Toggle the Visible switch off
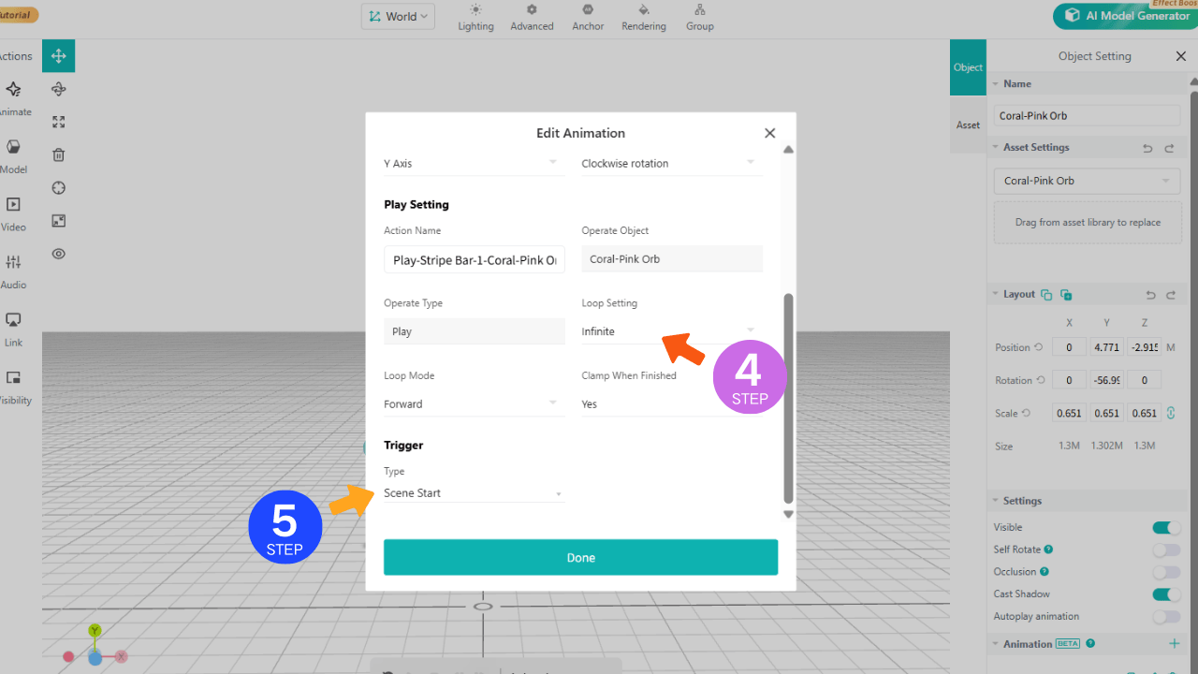Screen dimensions: 1198x674 [1165, 528]
